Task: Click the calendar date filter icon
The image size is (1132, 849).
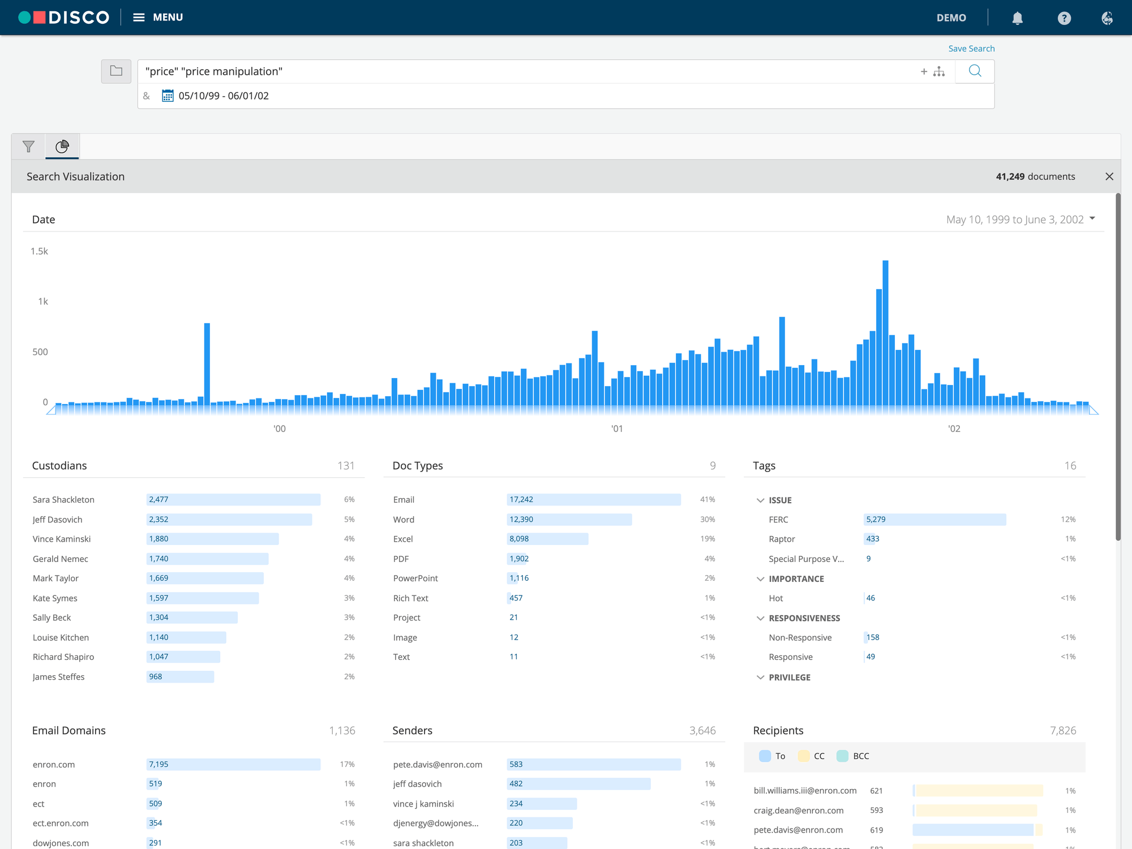Action: click(x=168, y=96)
